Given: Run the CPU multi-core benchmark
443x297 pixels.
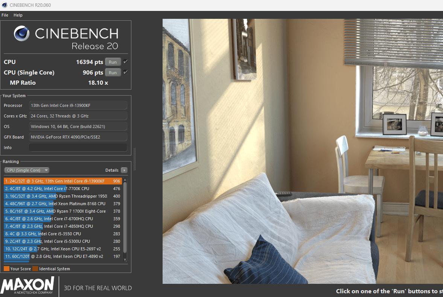Looking at the screenshot, I should coord(113,62).
